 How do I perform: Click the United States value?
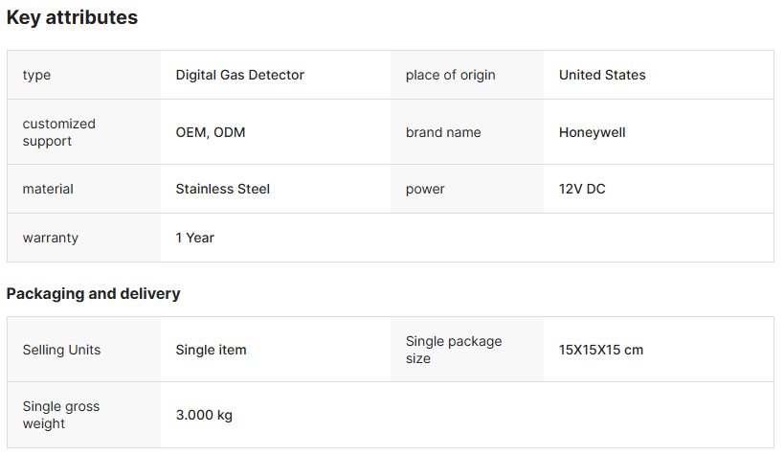click(602, 75)
